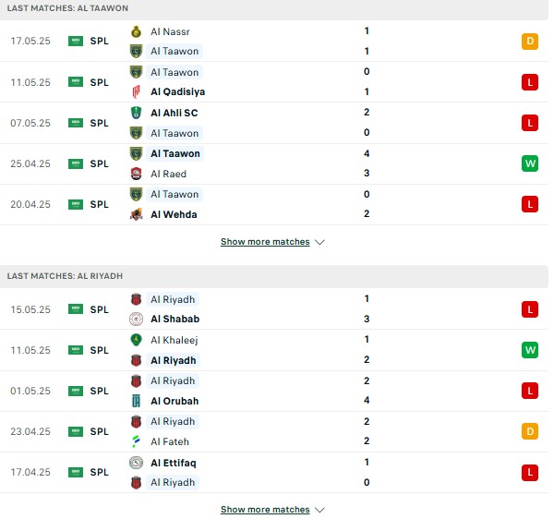The width and height of the screenshot is (554, 531).
Task: Click the green W badge for Al Taawon vs Al Raed
Action: (530, 163)
